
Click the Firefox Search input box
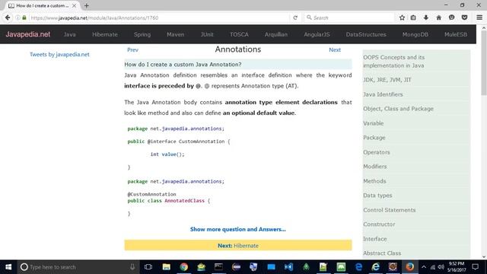coord(349,18)
